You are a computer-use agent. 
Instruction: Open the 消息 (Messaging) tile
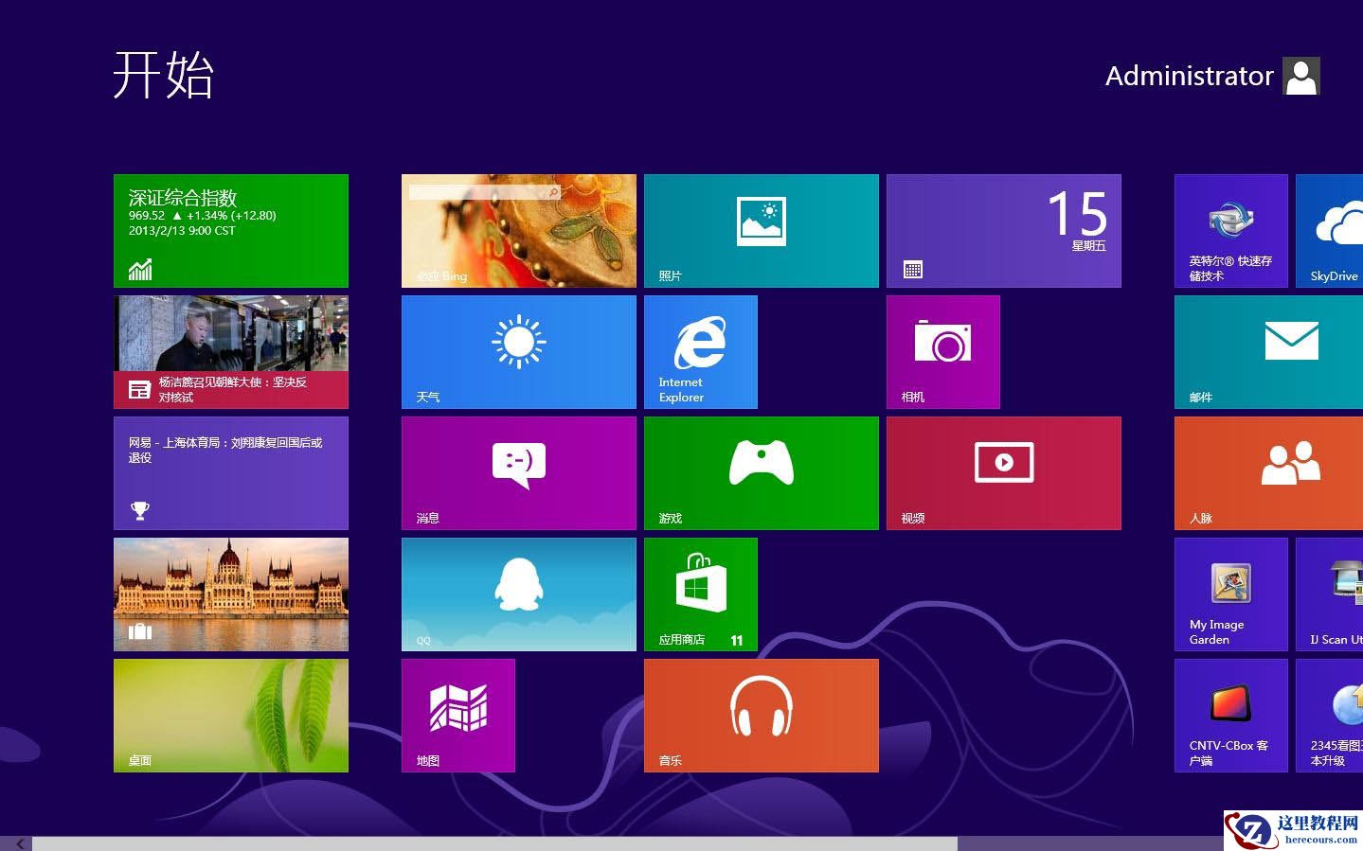pos(518,472)
